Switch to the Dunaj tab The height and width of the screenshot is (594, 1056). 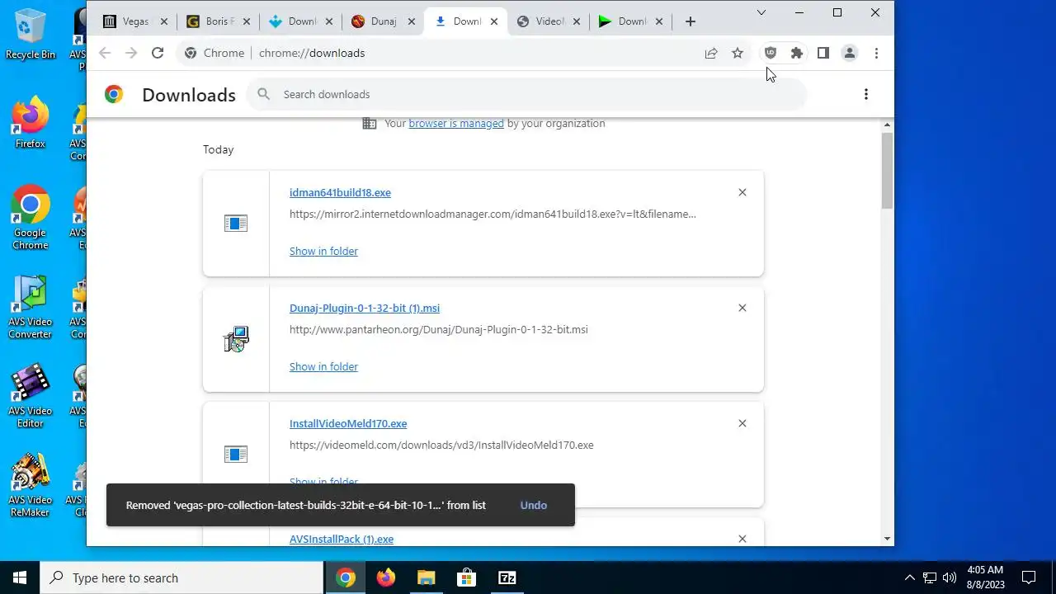(384, 21)
